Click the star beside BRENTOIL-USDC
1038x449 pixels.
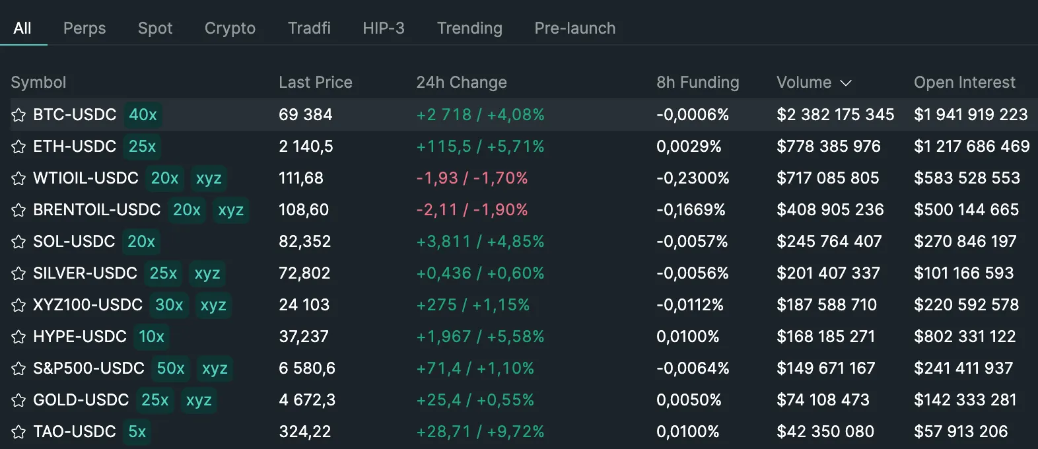click(x=18, y=210)
